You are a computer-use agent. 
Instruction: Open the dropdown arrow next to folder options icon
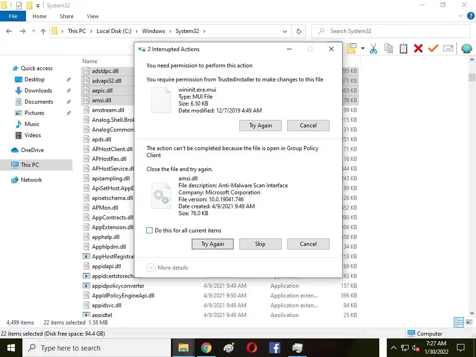tap(363, 48)
